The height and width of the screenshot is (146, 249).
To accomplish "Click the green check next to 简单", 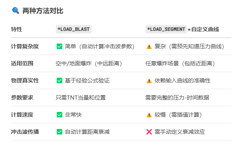I will click(60, 46).
